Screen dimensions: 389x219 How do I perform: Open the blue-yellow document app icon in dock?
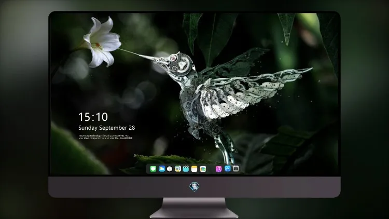(178, 169)
